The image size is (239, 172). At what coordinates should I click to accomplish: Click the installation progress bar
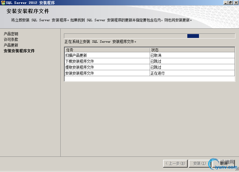(x=150, y=36)
